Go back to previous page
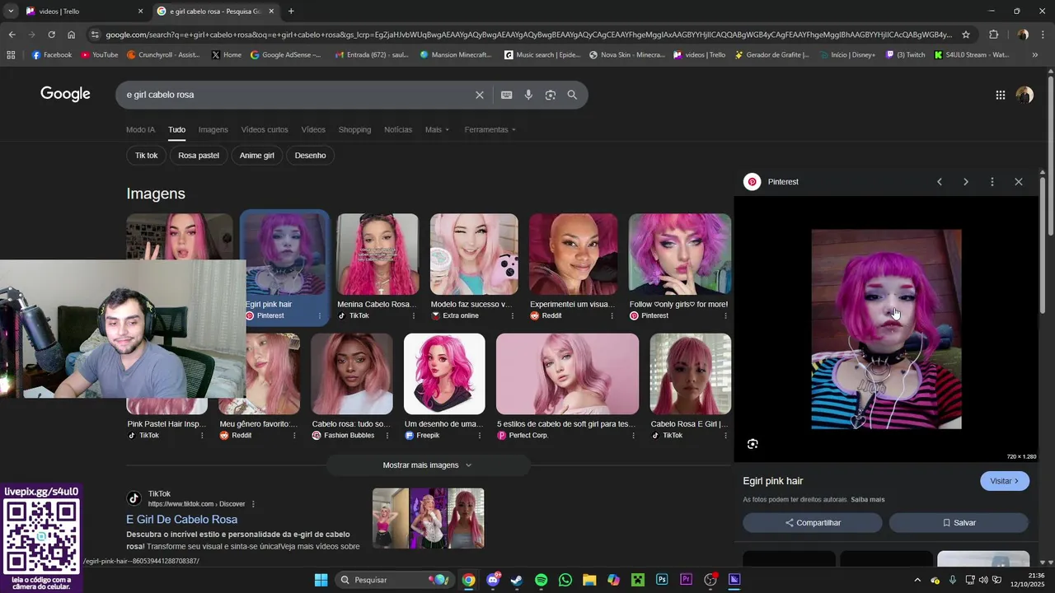The height and width of the screenshot is (593, 1055). point(12,35)
